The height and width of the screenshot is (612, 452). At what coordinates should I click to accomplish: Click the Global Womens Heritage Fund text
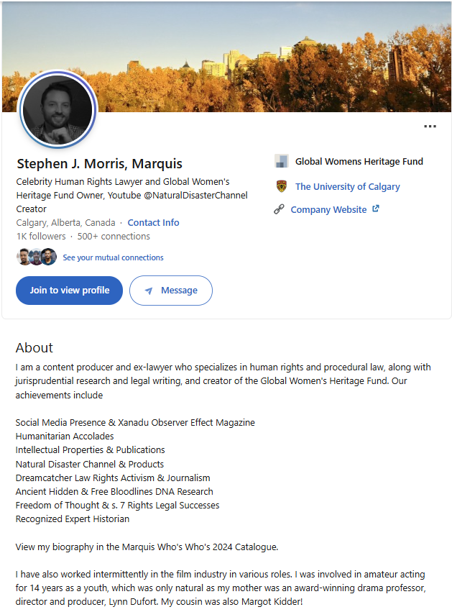359,161
